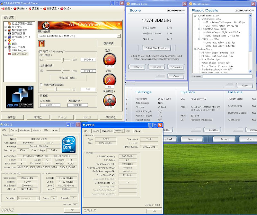Screen dimensions: 257x215
Task: Click the red arrow icon beside ATI Overdrive
Action: click(10, 54)
